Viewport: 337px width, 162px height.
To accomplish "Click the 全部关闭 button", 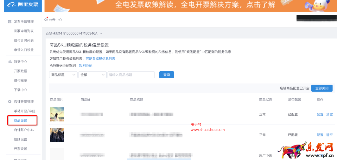I will point(322,88).
